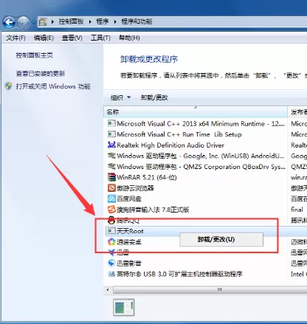Click 卸载/更改 in the toolbar
This screenshot has height=324, width=307.
tap(154, 97)
